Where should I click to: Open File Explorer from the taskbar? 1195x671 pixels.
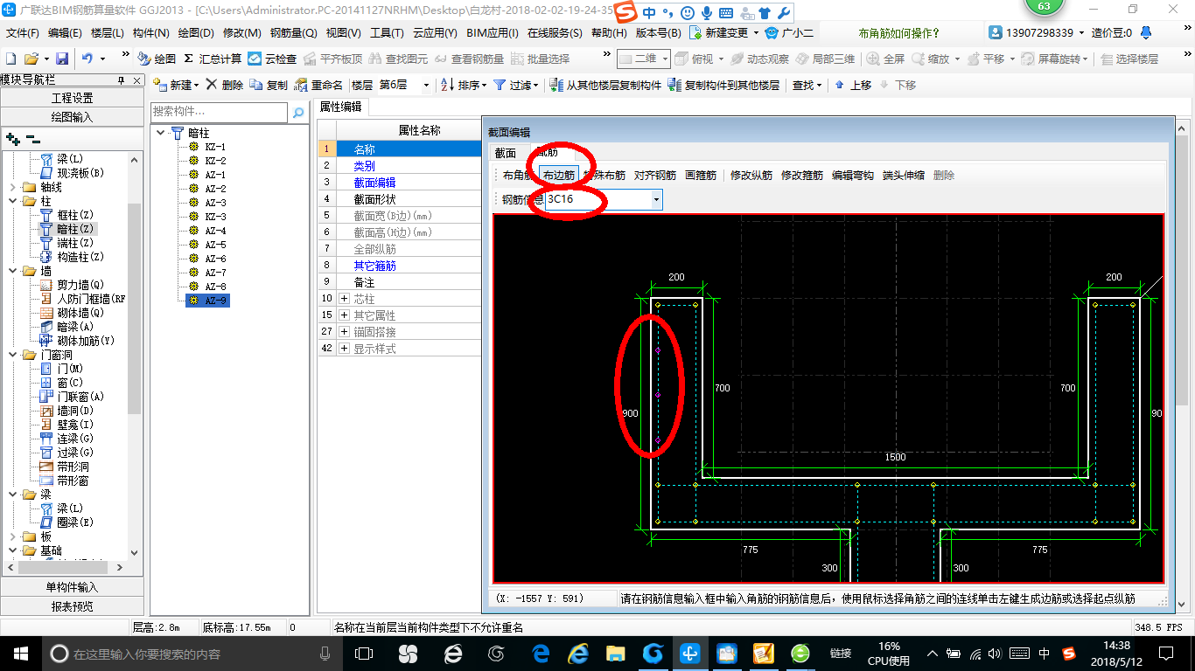616,653
